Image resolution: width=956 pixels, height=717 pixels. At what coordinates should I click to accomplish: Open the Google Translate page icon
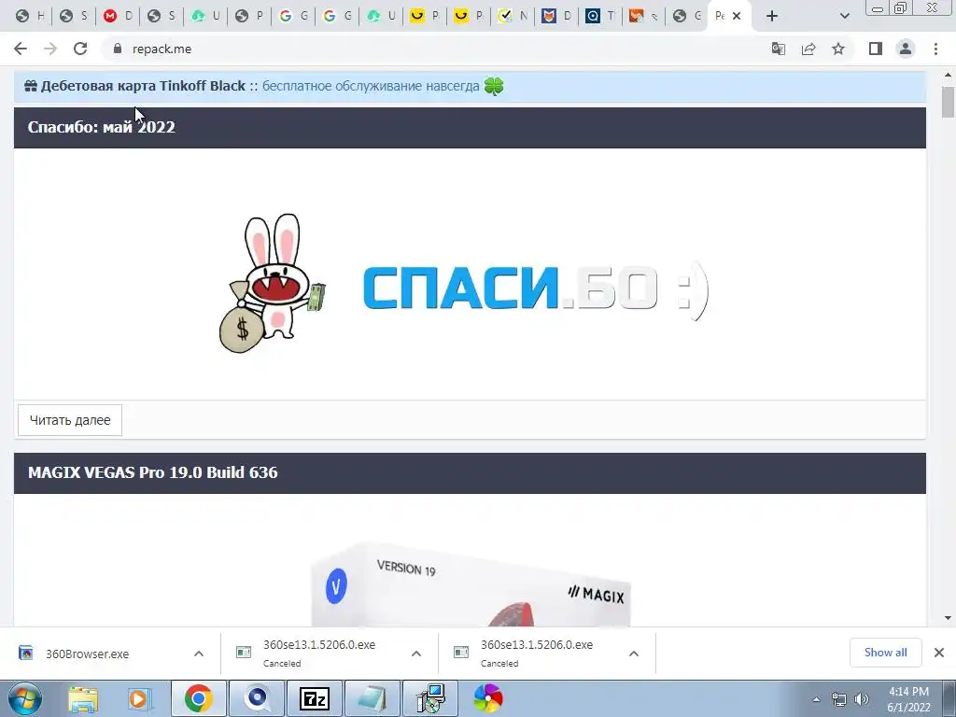[778, 49]
